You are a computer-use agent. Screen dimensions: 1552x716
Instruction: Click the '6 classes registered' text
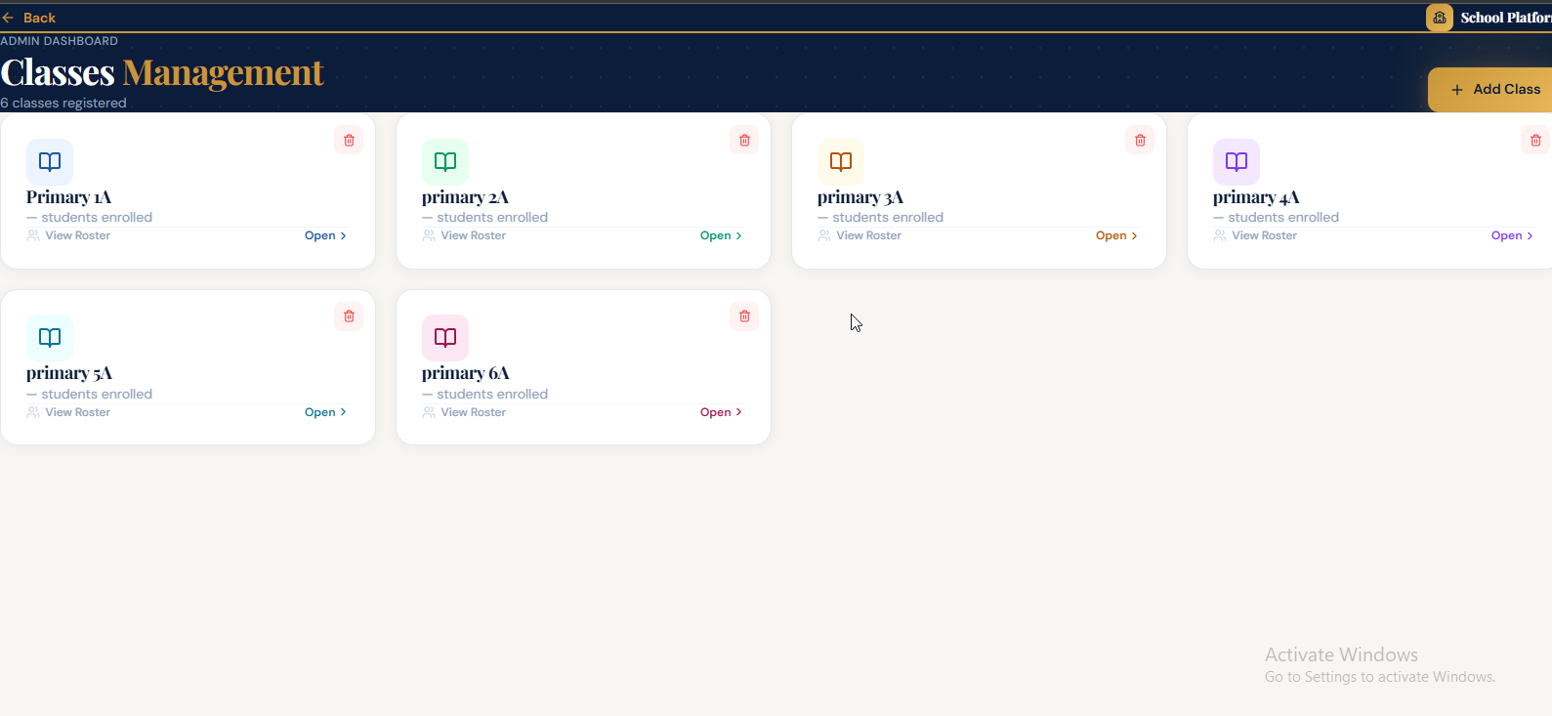[63, 103]
